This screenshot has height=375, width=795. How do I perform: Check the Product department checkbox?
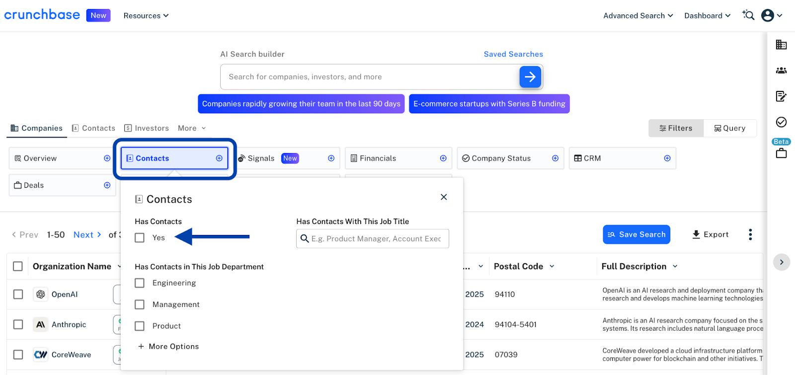click(x=140, y=326)
